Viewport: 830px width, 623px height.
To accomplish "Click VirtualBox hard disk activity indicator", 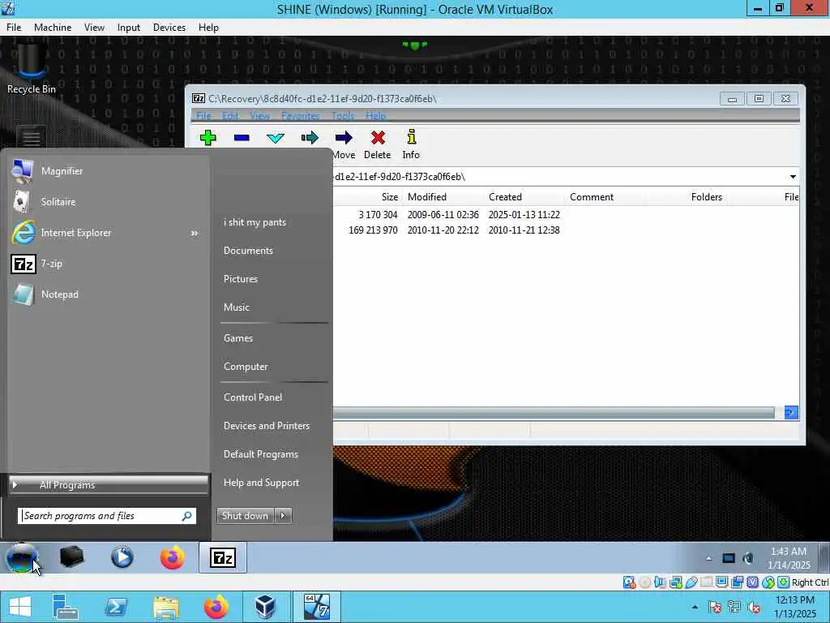I will (x=629, y=582).
